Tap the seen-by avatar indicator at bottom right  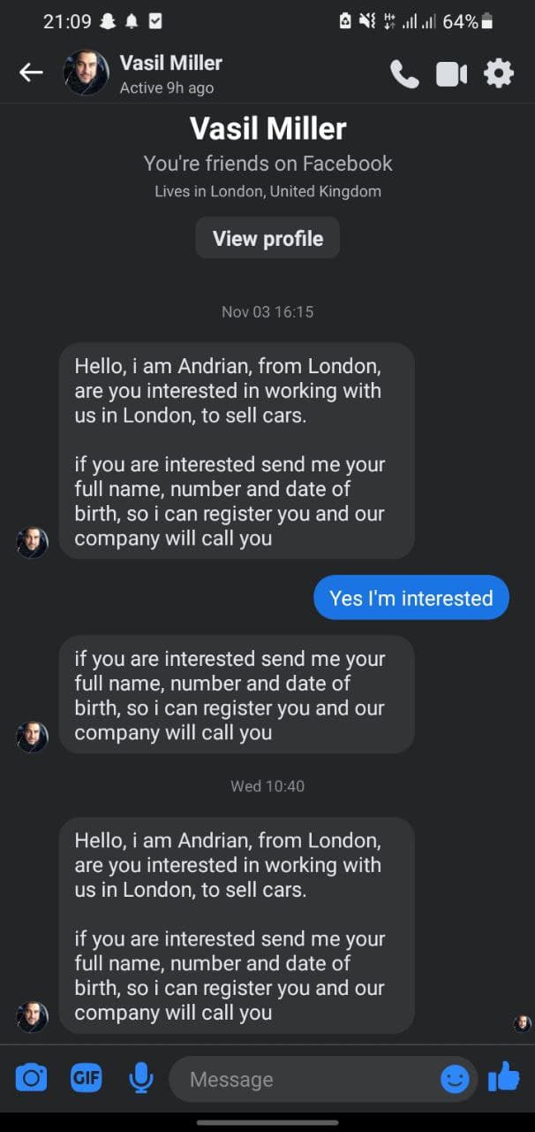[x=523, y=1023]
